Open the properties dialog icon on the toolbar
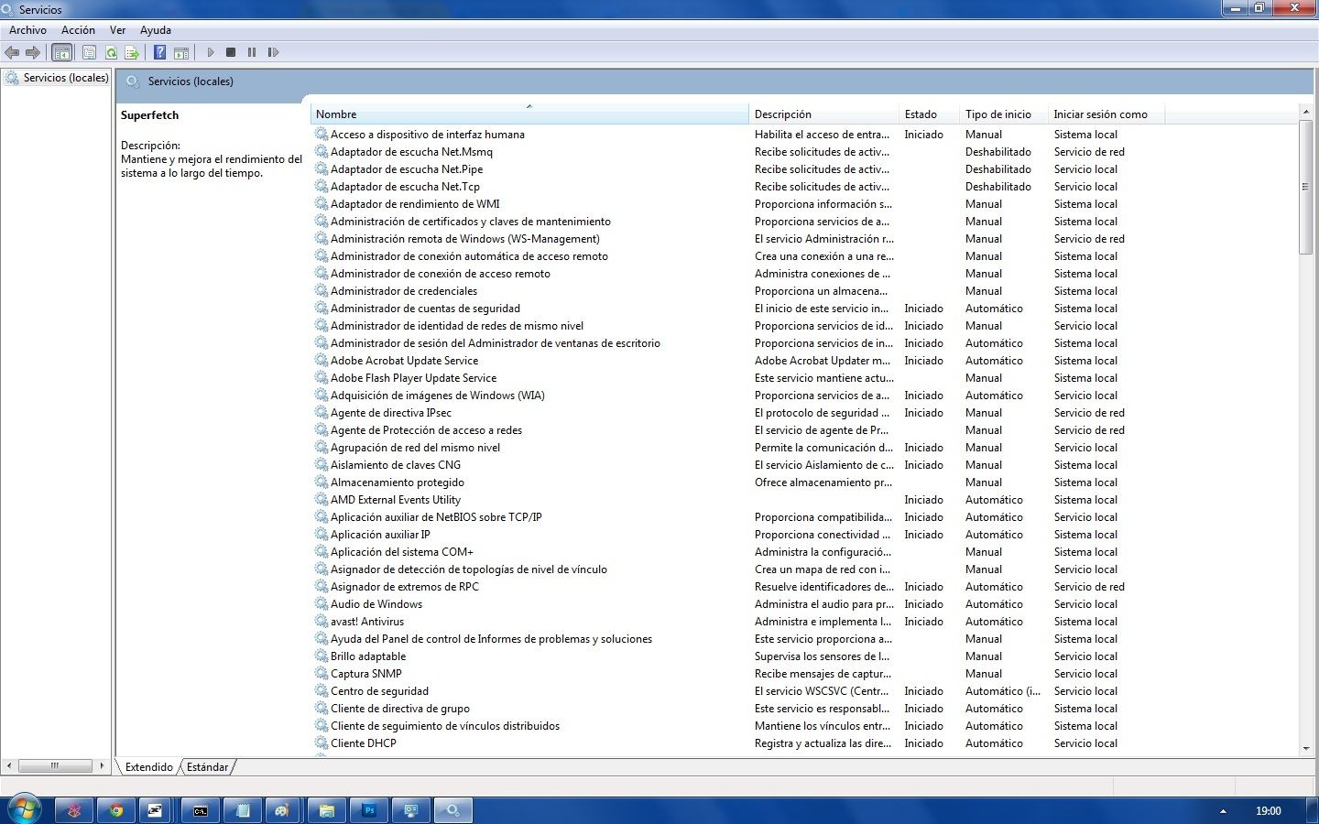This screenshot has width=1319, height=824. point(89,52)
